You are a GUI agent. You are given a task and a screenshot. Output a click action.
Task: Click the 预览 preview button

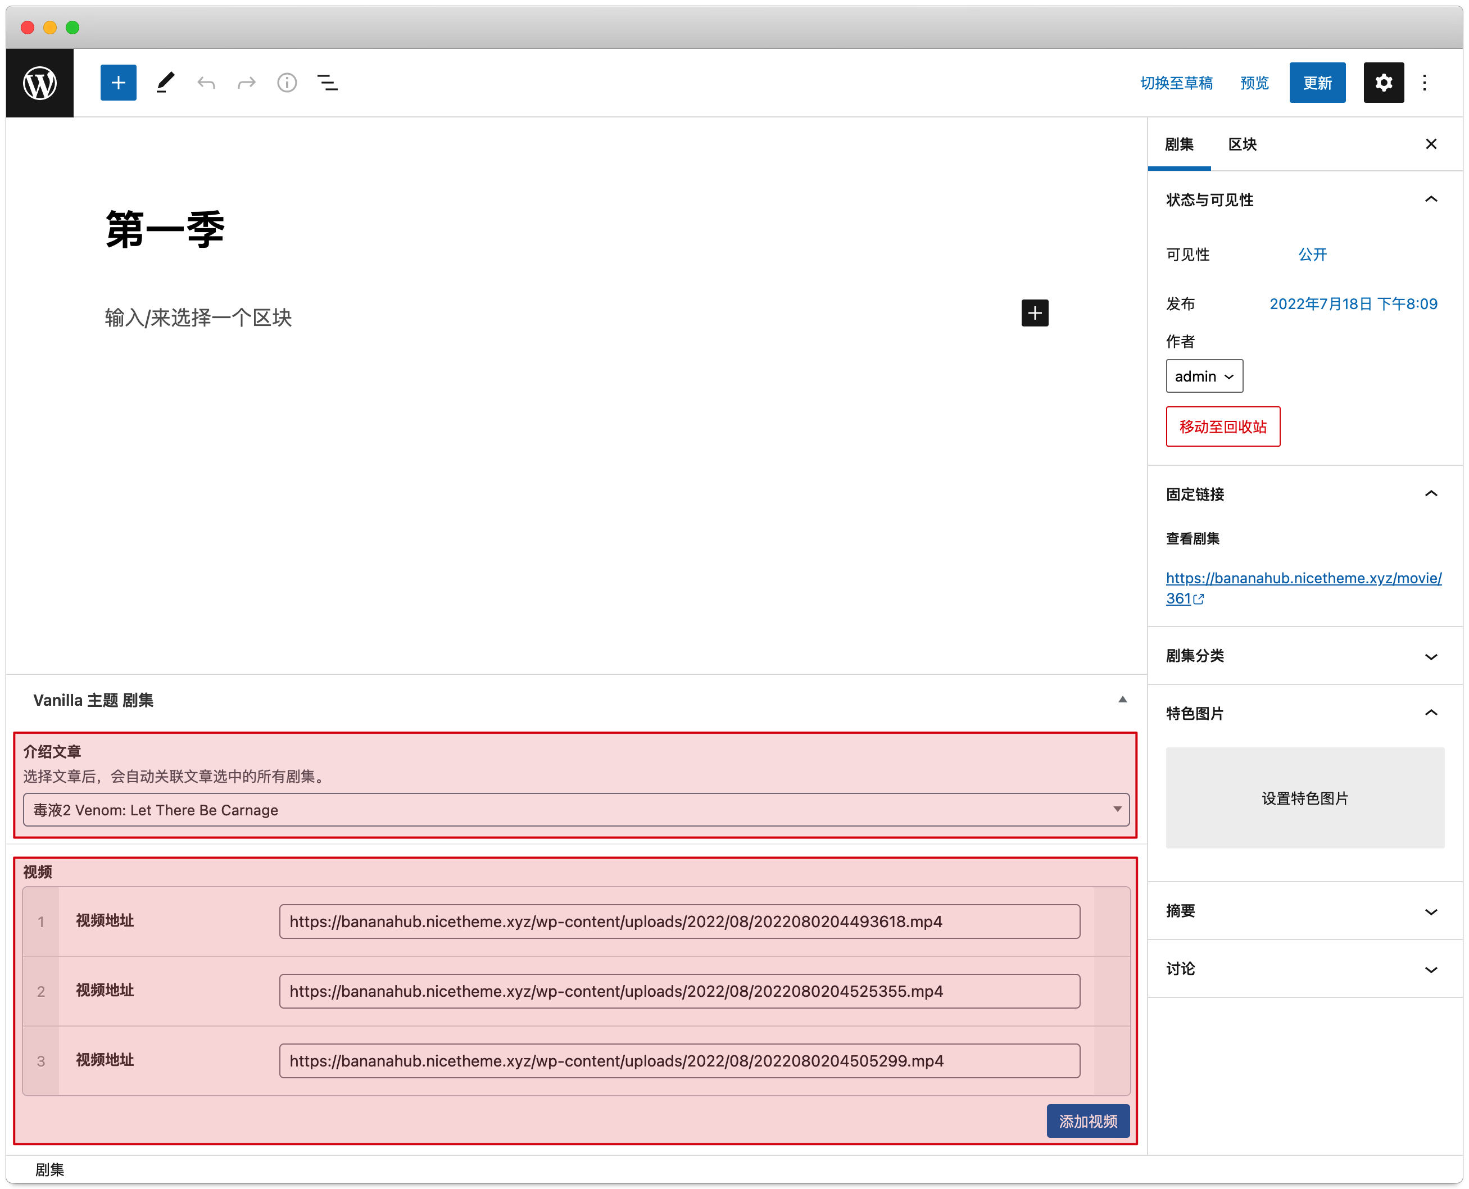(1254, 83)
